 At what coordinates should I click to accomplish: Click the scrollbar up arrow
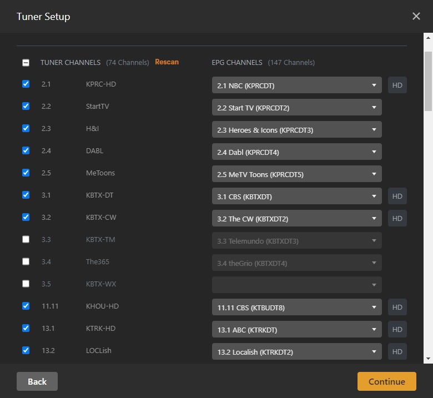[x=428, y=38]
